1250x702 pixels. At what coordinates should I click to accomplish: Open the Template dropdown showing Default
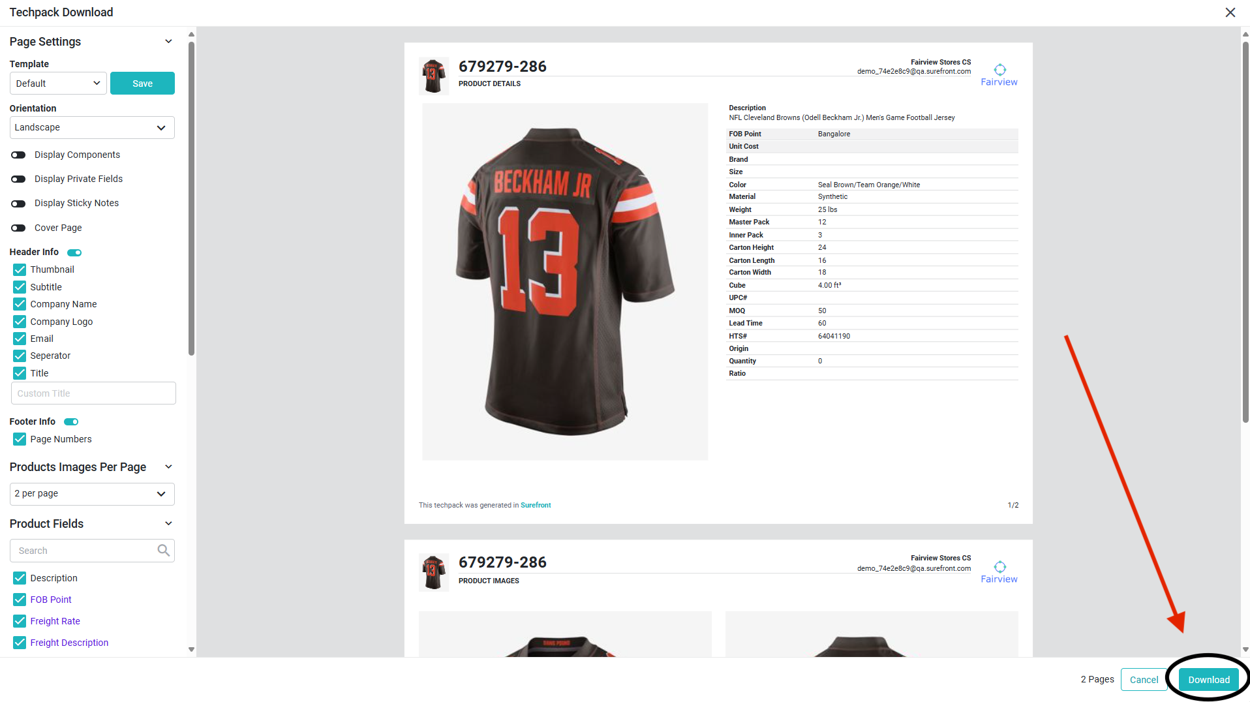click(x=58, y=84)
